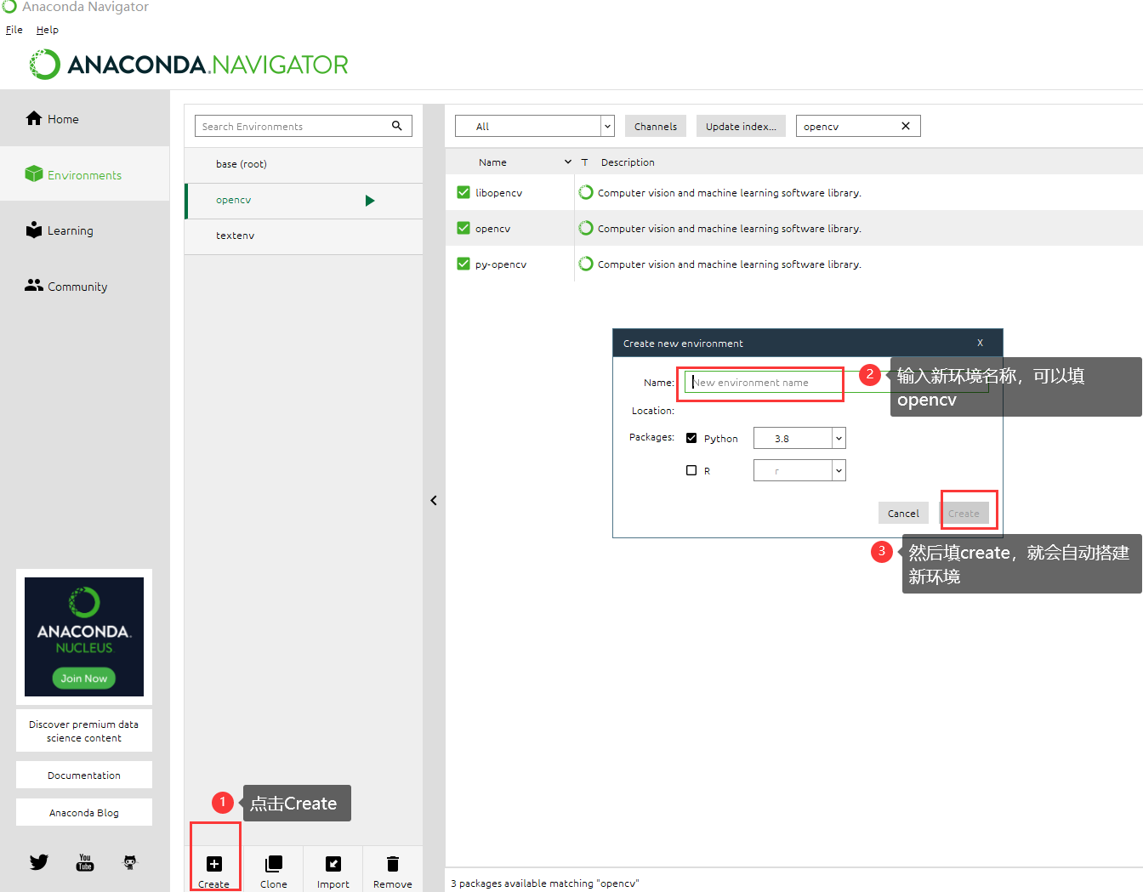Click the search magnifier in Search Environments
Viewport: 1143px width, 892px height.
(396, 126)
